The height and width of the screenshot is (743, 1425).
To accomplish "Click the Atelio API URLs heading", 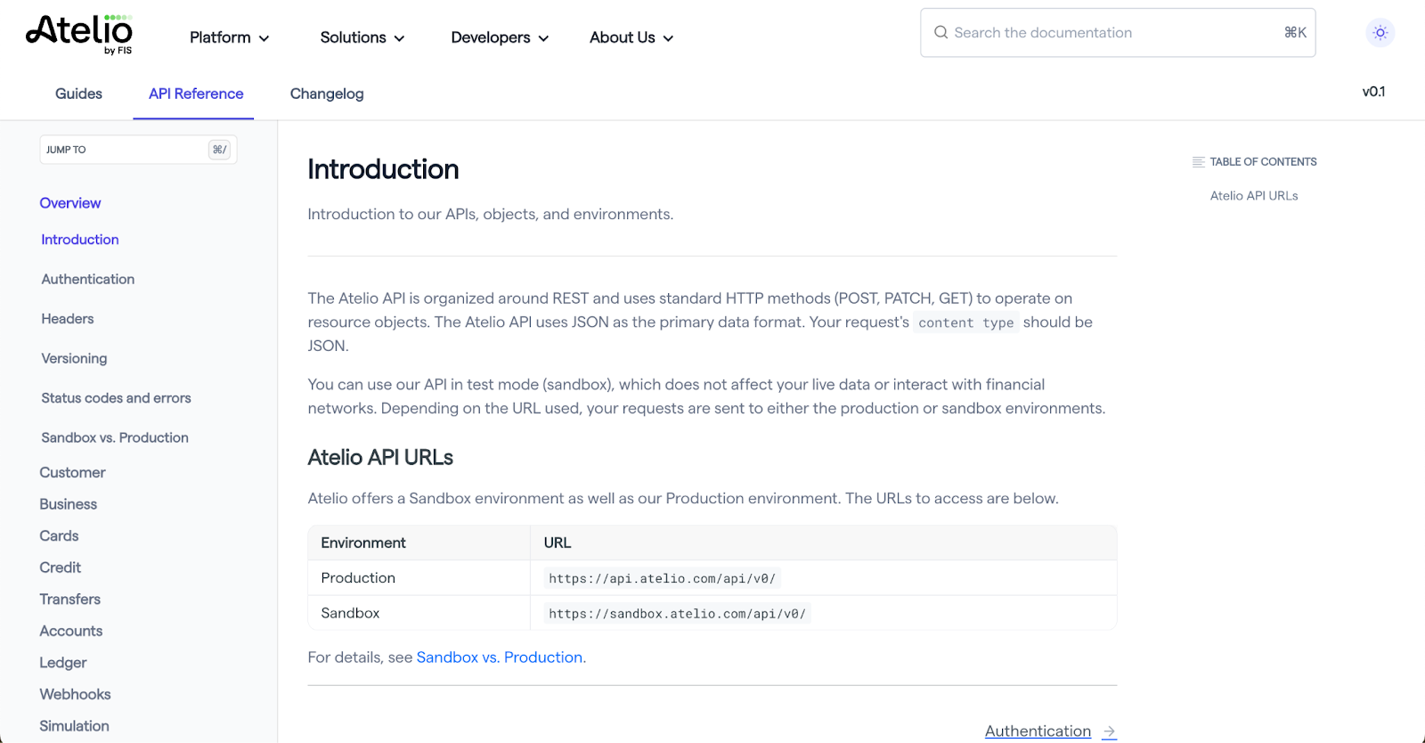I will pyautogui.click(x=380, y=458).
